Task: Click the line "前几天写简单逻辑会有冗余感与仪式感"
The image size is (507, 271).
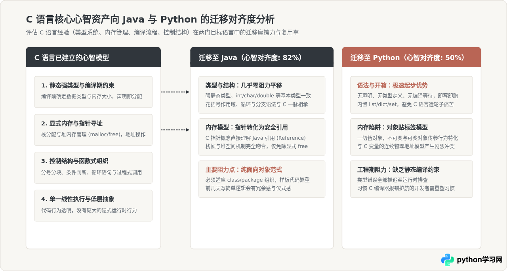Action: tap(248, 189)
